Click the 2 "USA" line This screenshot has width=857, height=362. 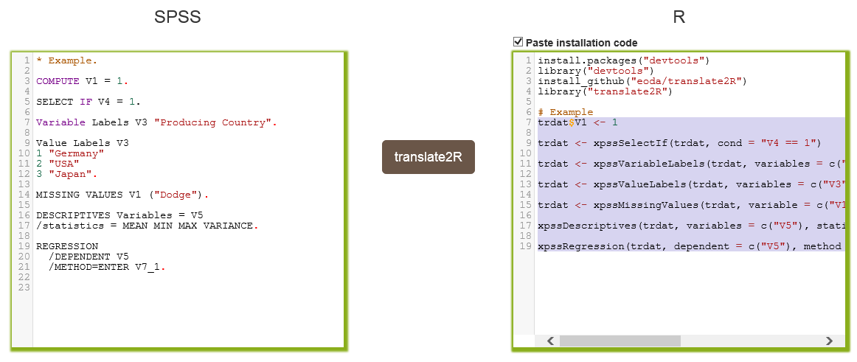[x=58, y=164]
